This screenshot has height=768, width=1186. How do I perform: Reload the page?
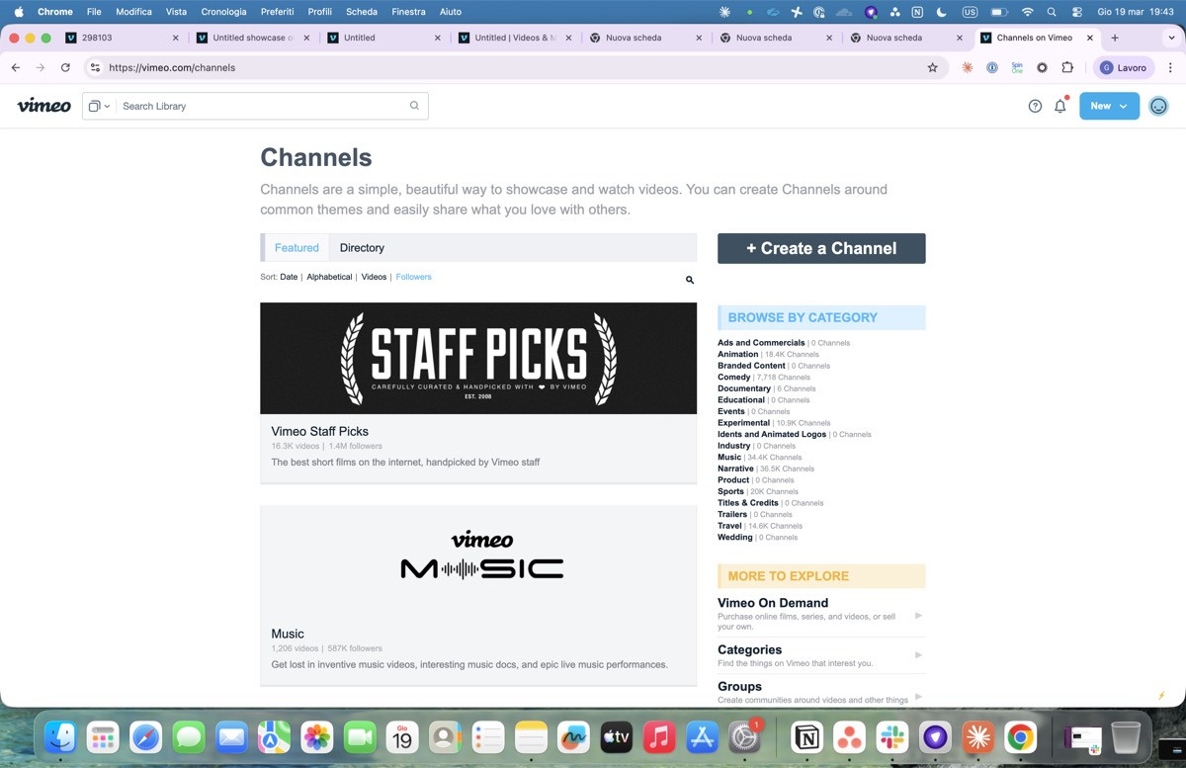65,67
